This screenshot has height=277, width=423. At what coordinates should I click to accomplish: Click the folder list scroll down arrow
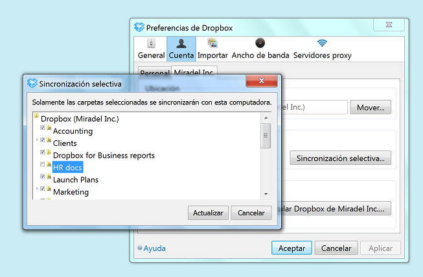point(266,194)
